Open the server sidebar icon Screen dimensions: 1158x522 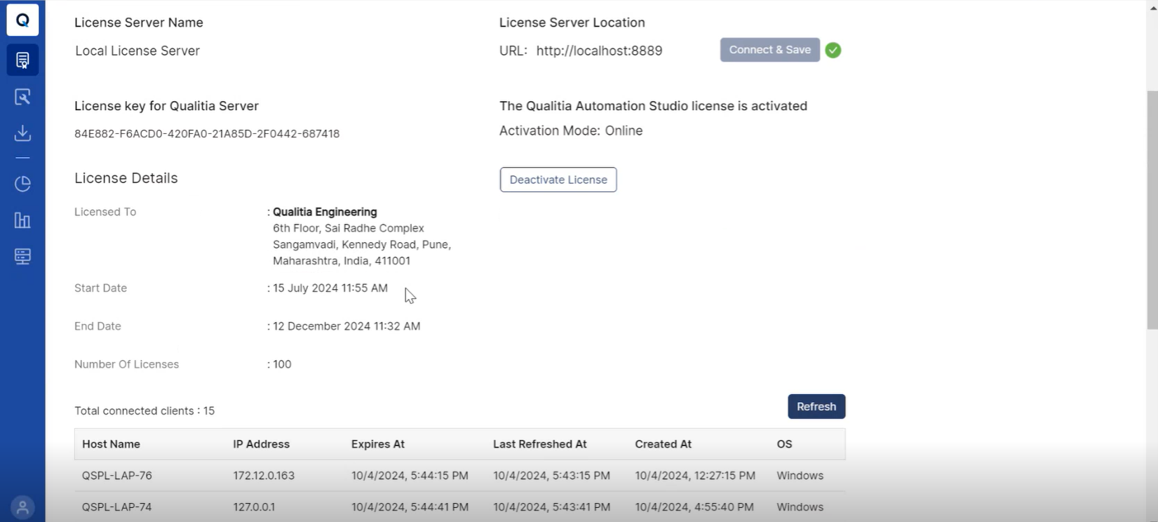(x=22, y=256)
